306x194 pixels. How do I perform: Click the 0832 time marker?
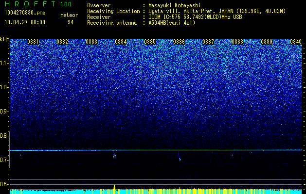(62, 42)
